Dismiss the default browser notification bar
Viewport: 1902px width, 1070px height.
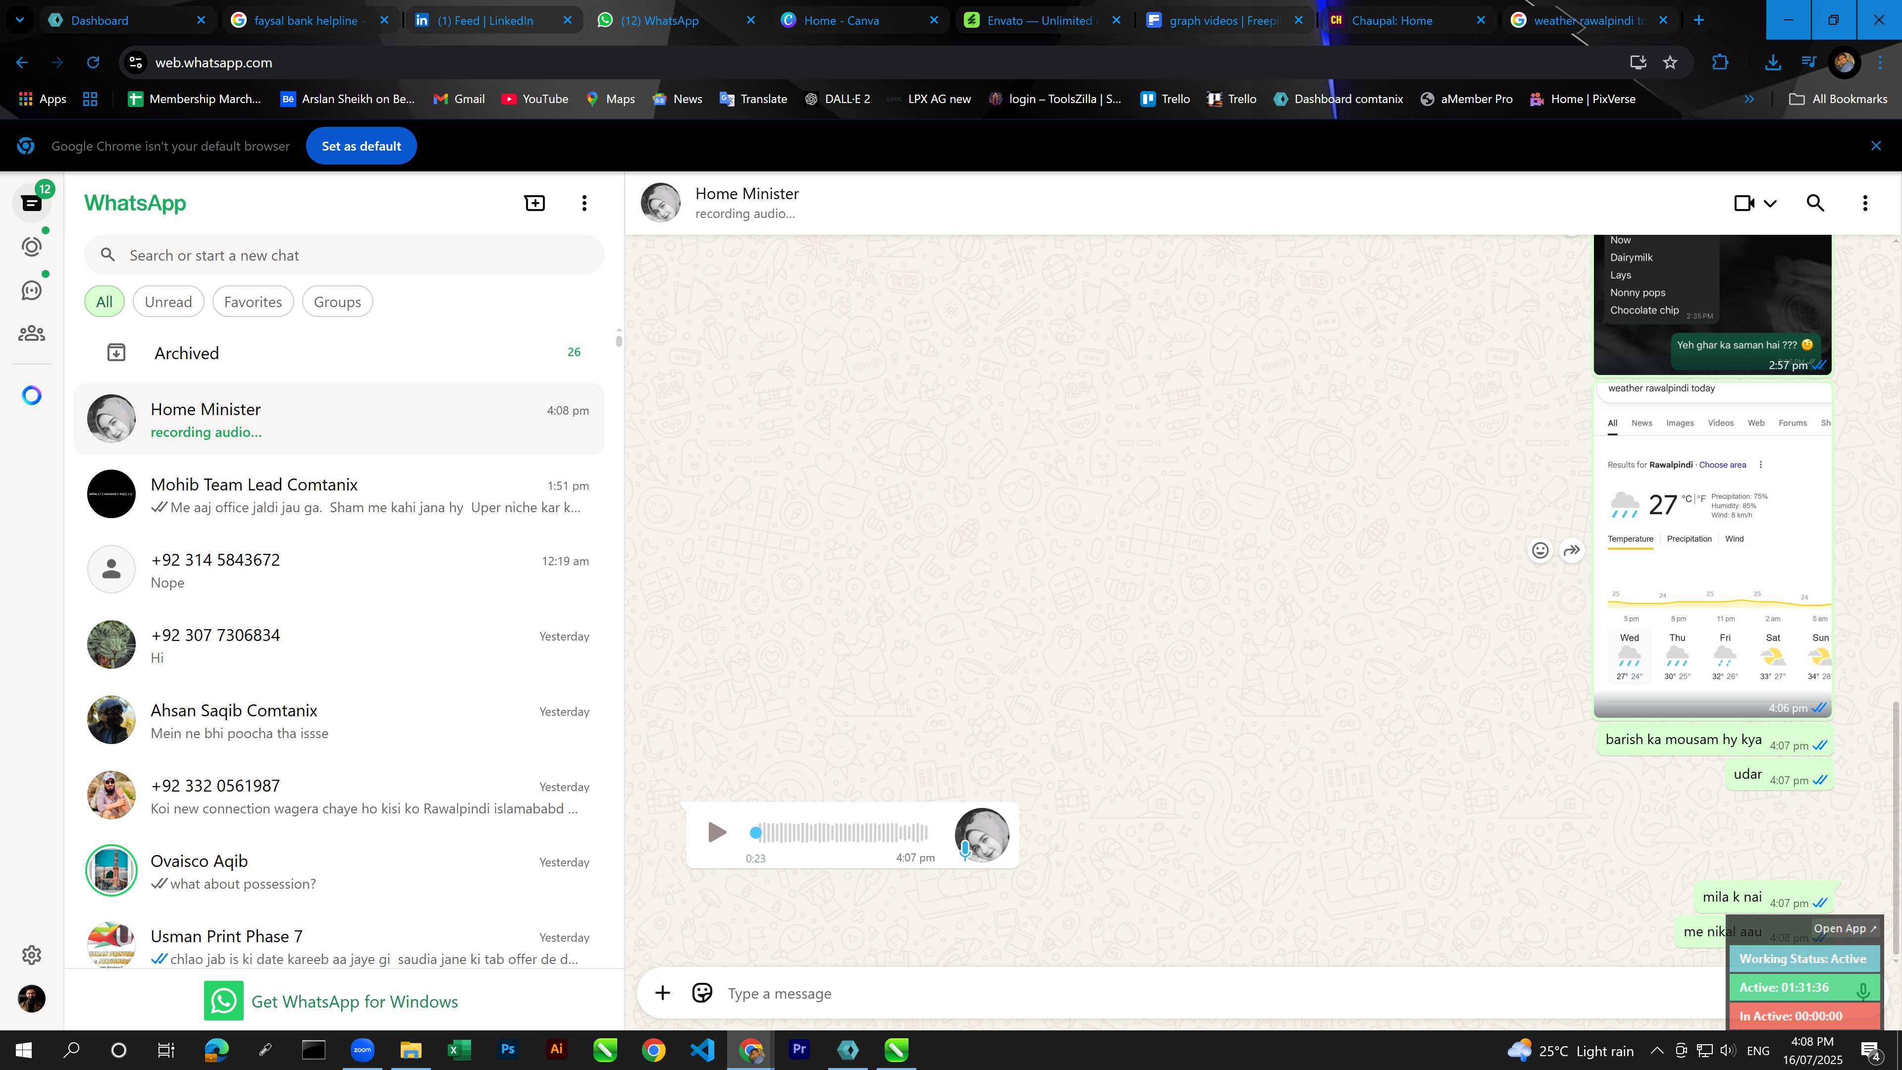1876,146
